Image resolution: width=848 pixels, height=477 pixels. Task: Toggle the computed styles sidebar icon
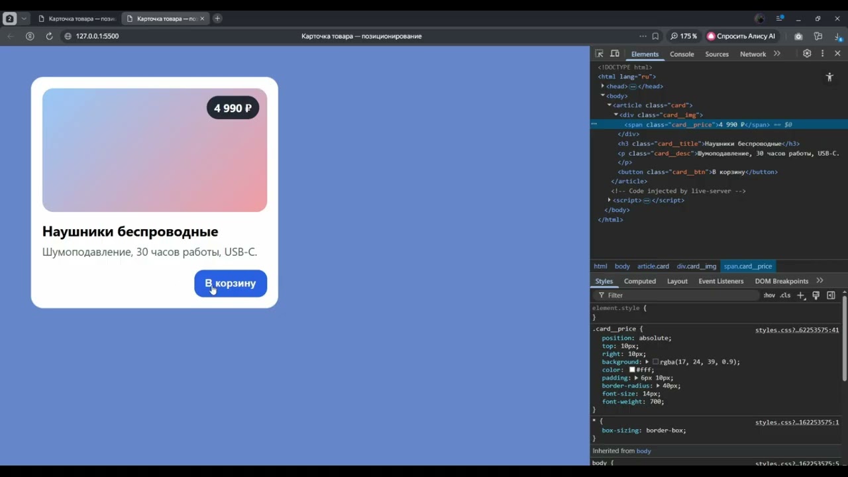click(x=831, y=295)
